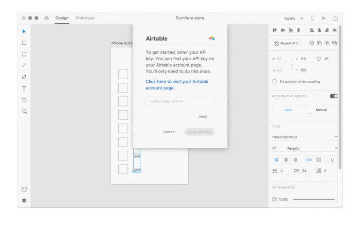
Task: Click the lock aspect ratio toggle
Action: (293, 64)
